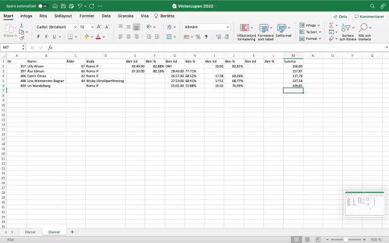389x243 pixels.
Task: Switch to page layout view in status bar
Action: 307,240
